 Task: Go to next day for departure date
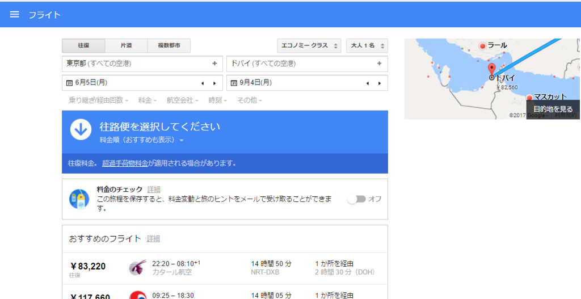point(214,83)
